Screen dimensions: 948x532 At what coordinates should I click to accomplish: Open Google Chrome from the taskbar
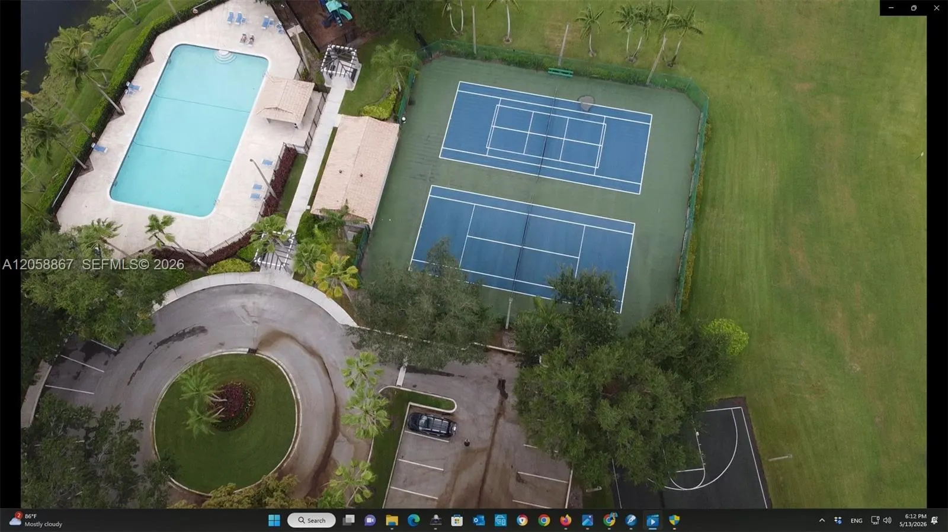544,520
